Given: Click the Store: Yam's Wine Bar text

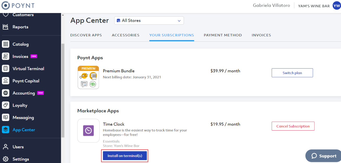Looking at the screenshot, I should (121, 146).
